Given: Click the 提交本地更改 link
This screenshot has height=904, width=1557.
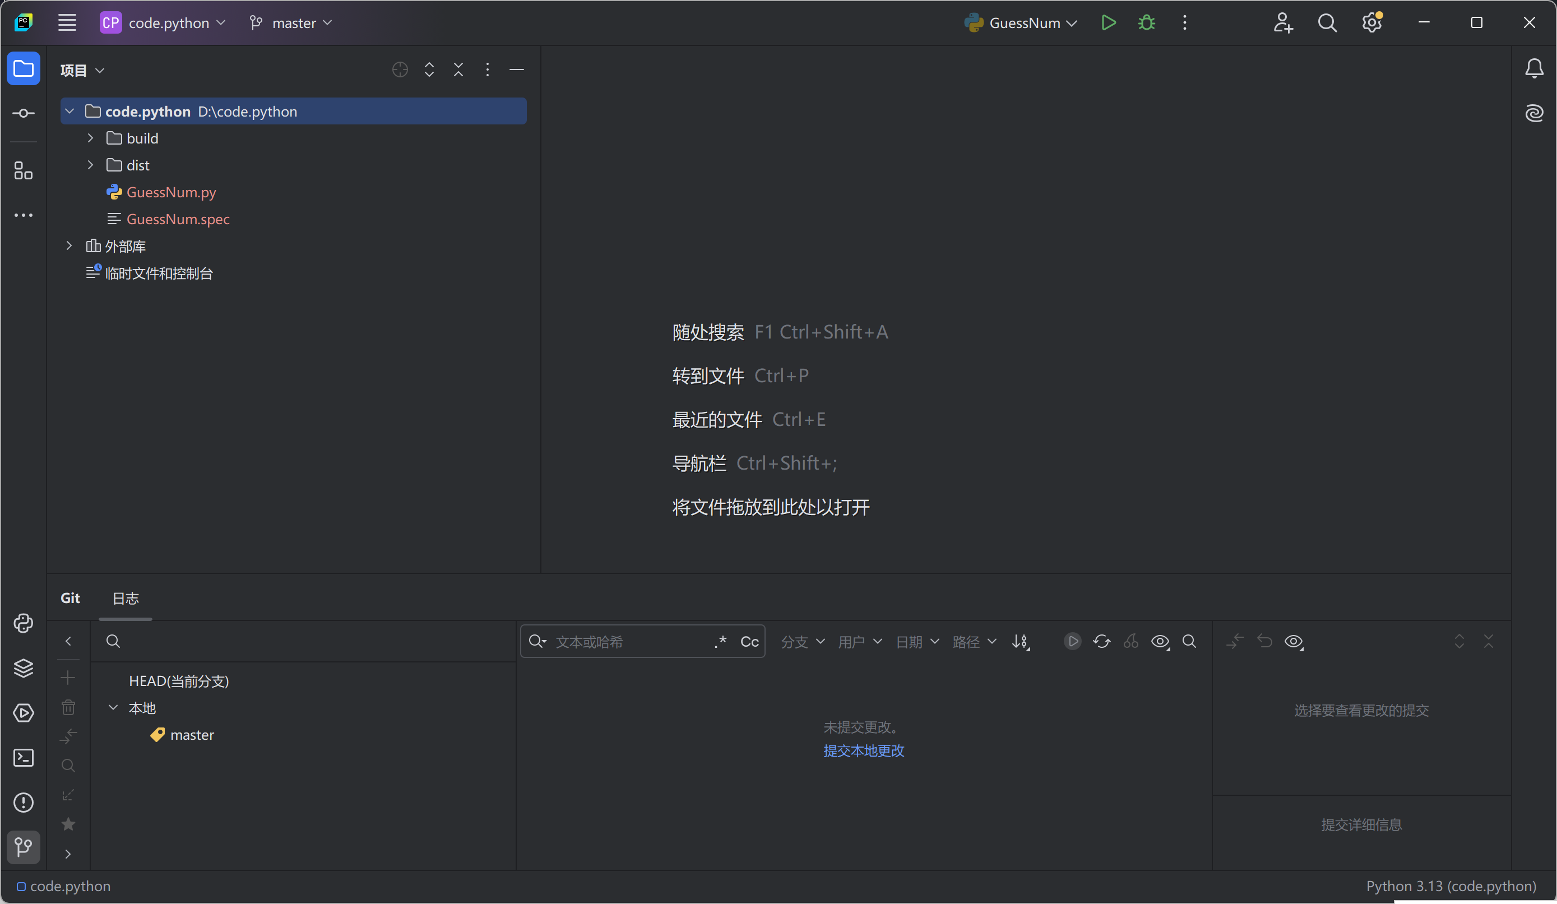Looking at the screenshot, I should tap(863, 751).
